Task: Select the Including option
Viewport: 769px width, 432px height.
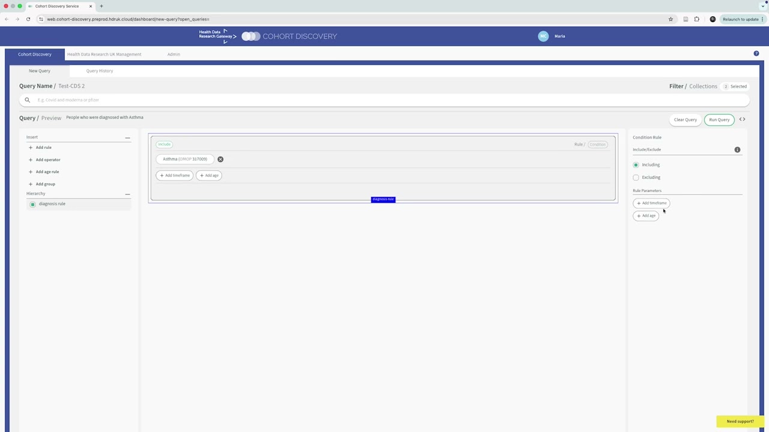Action: coord(636,164)
